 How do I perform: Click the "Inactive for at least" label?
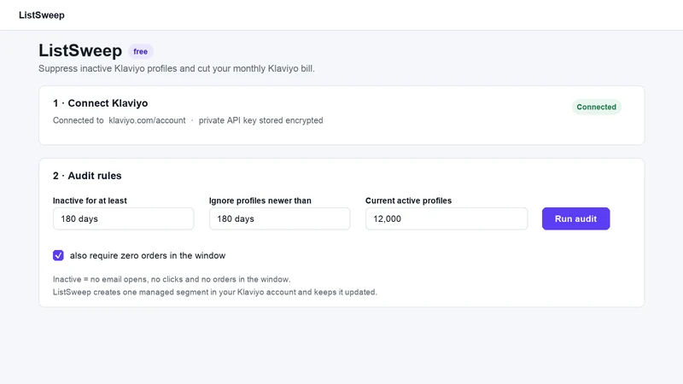[x=90, y=201]
